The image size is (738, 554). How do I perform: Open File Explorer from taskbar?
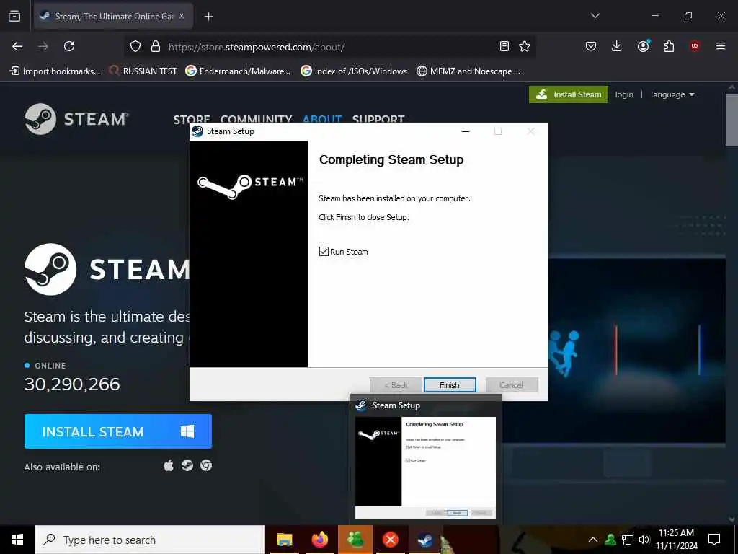284,540
